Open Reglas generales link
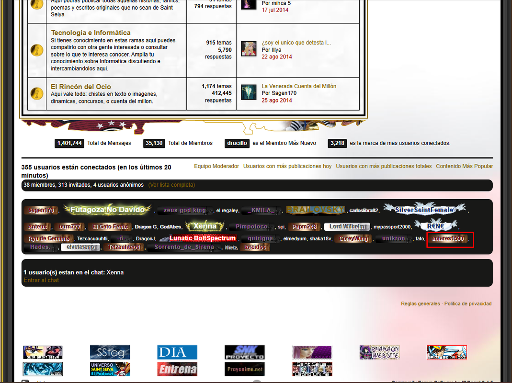 tap(420, 304)
